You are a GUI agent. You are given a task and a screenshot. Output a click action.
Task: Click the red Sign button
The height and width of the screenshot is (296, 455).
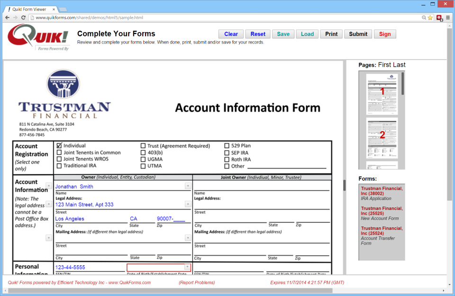tap(385, 34)
